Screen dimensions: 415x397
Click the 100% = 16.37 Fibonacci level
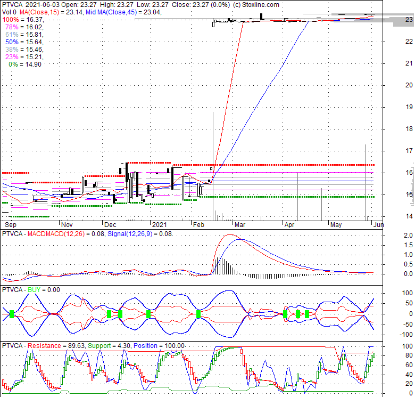pos(22,20)
